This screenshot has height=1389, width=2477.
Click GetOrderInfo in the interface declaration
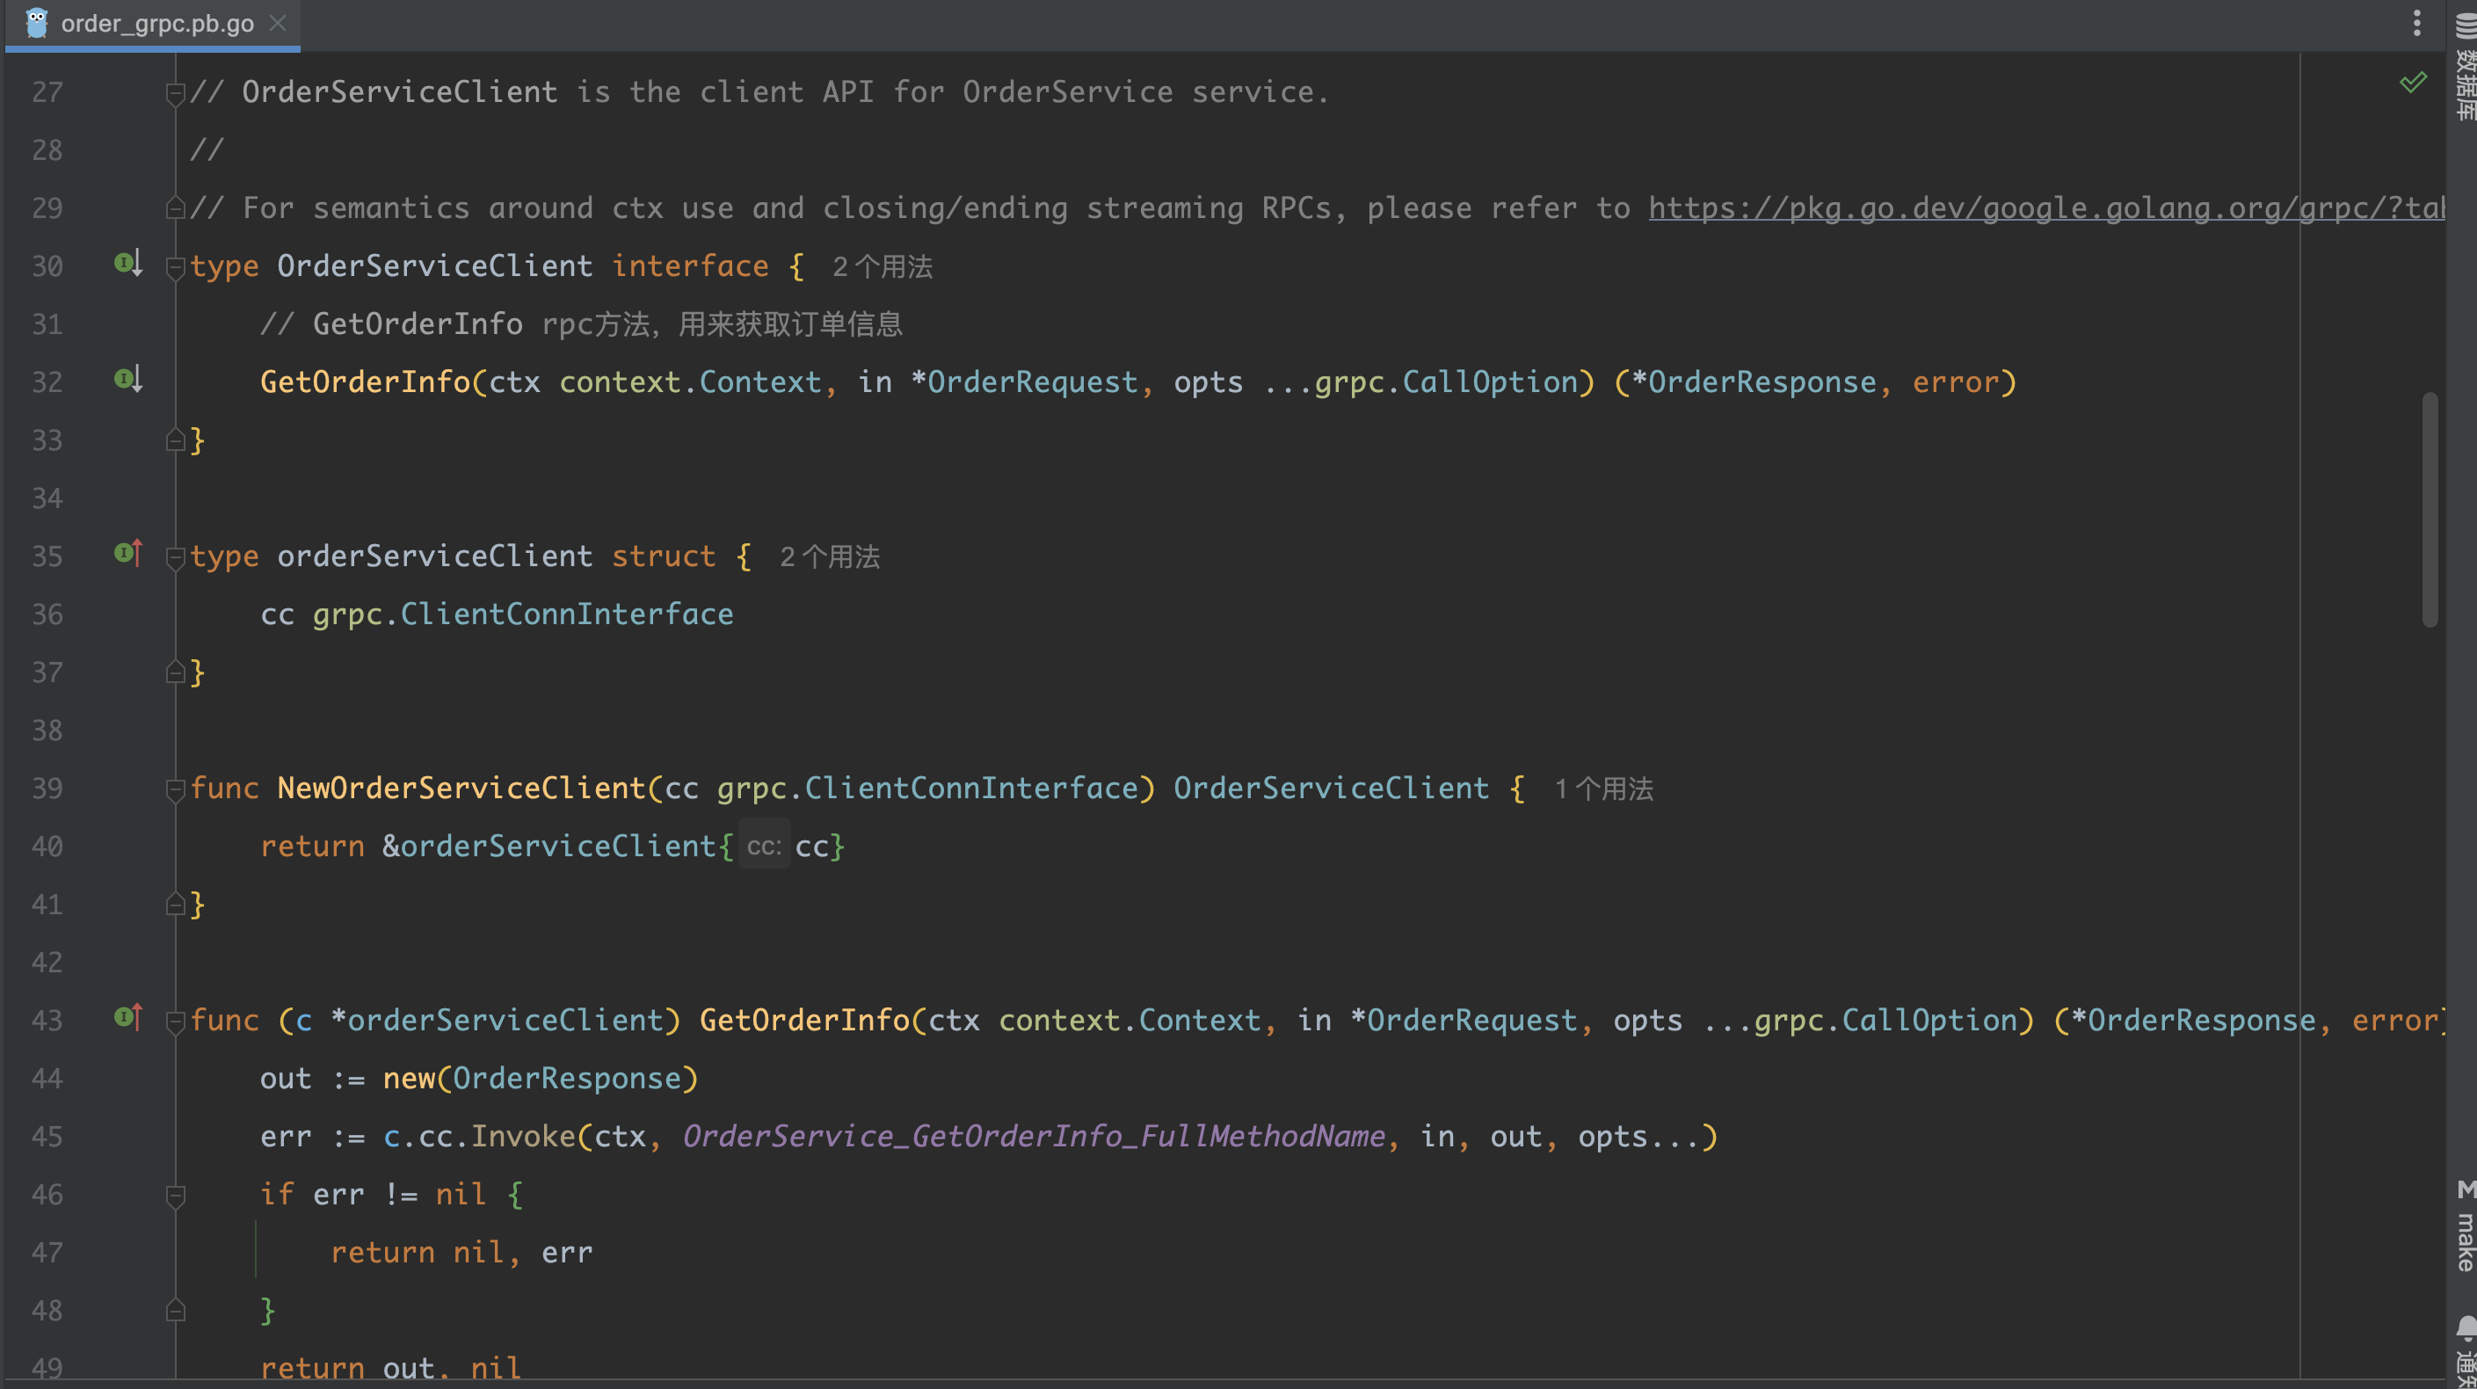(366, 382)
